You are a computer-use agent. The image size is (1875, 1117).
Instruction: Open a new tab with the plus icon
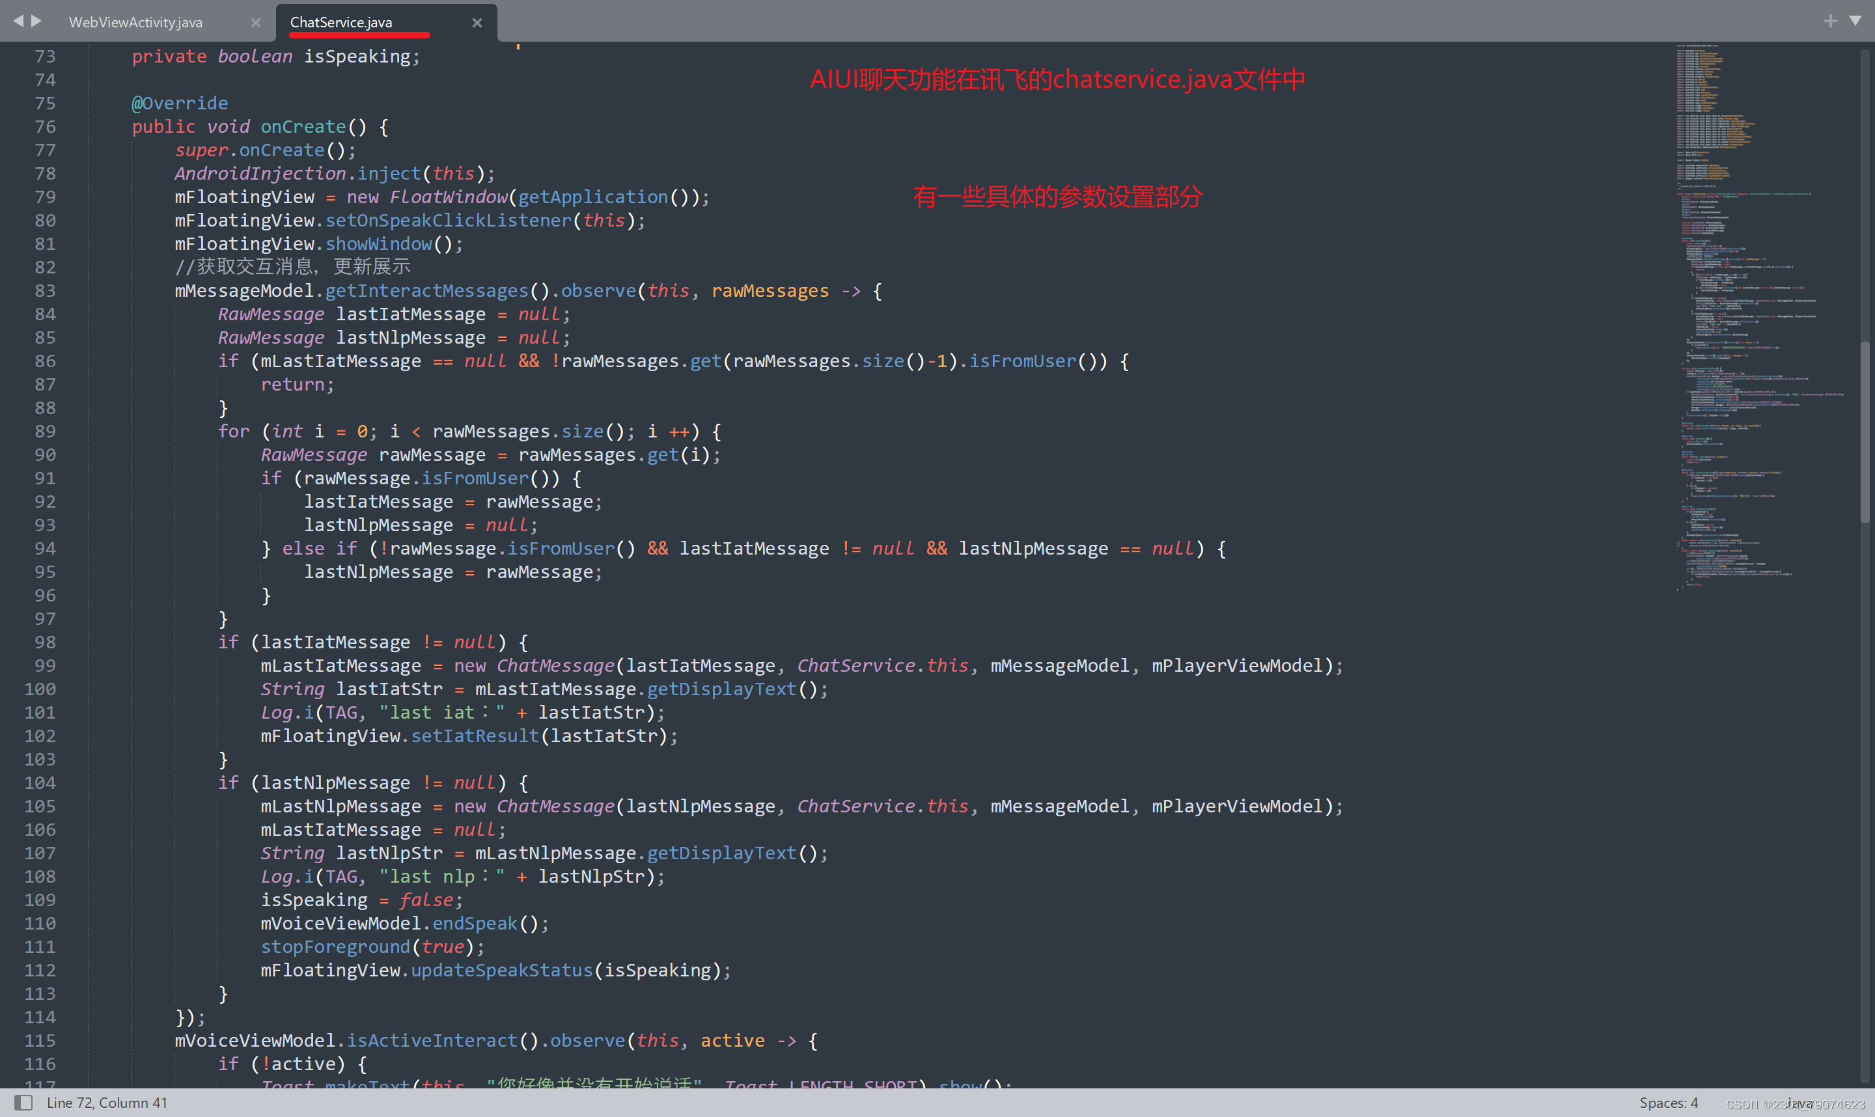[x=1831, y=21]
